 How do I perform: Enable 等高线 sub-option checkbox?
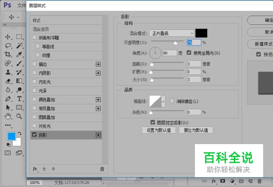click(x=37, y=46)
